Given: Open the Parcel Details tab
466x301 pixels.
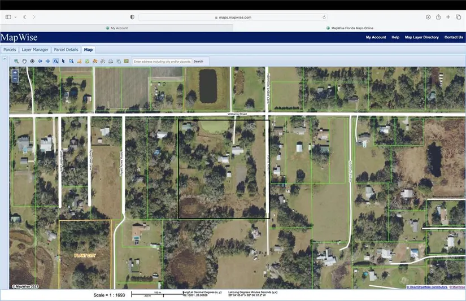Looking at the screenshot, I should pyautogui.click(x=66, y=50).
